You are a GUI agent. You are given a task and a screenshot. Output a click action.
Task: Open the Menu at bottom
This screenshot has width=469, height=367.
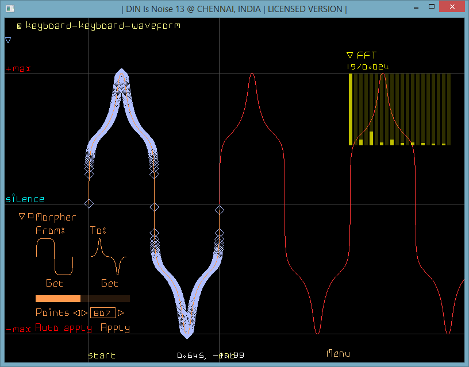pos(338,353)
